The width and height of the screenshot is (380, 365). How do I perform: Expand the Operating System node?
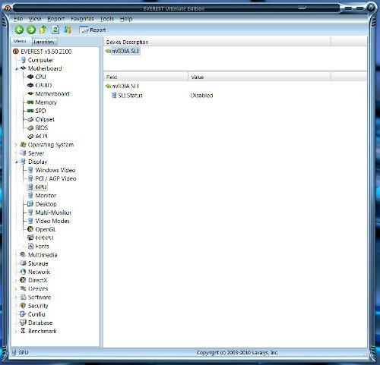(x=16, y=145)
